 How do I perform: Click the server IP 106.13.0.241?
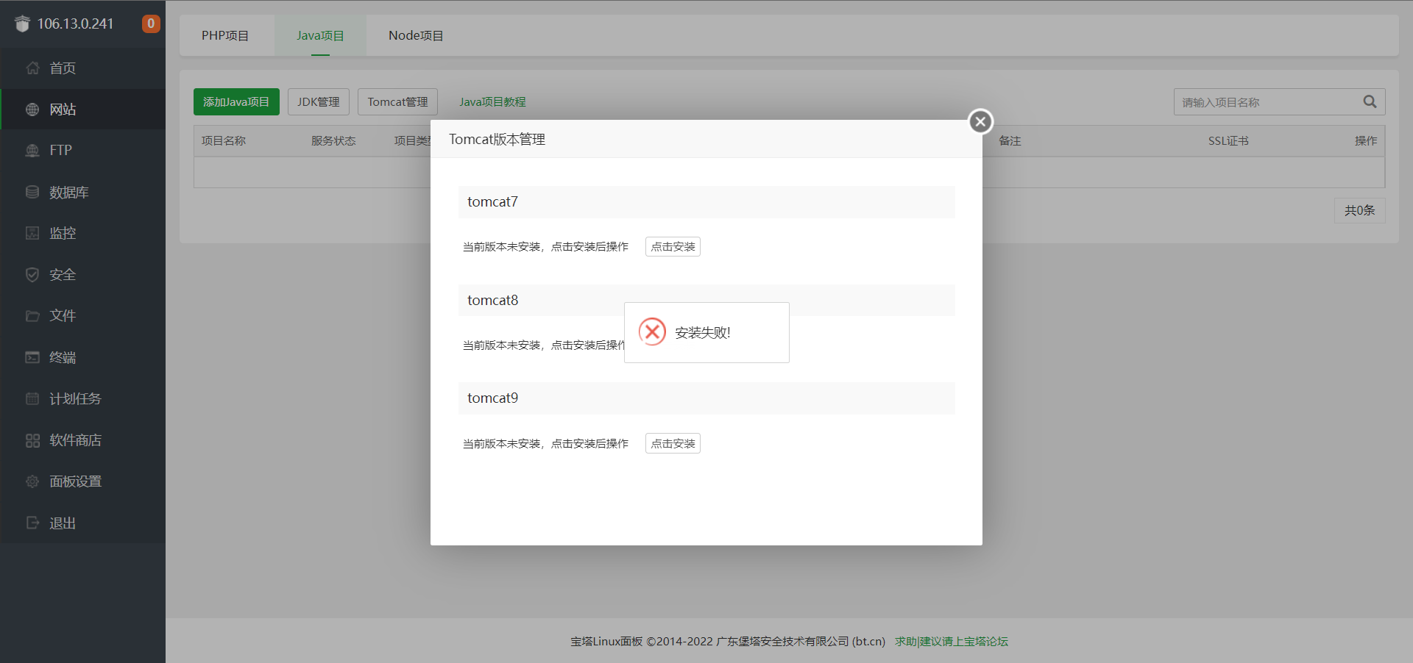(x=75, y=24)
